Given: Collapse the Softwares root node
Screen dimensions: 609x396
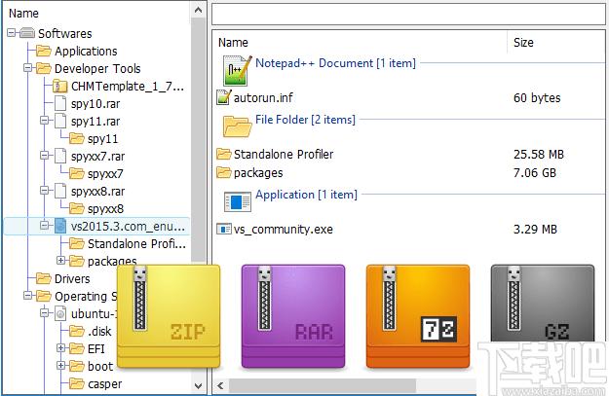Looking at the screenshot, I should (12, 33).
